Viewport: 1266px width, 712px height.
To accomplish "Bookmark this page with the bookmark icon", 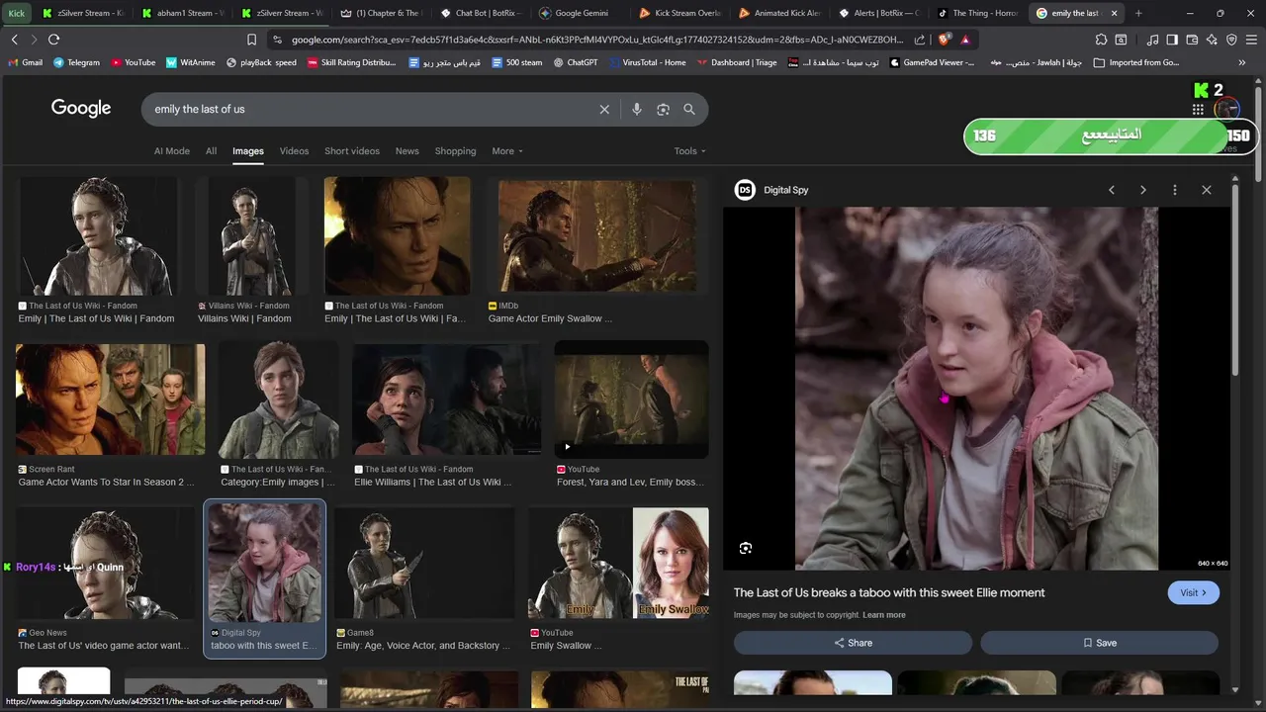I will 251,40.
